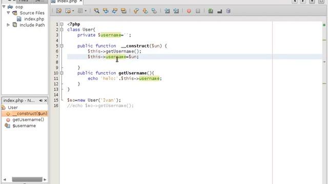This screenshot has width=328, height=184.
Task: Click the Uncomment toolbar icon
Action: [x=219, y=11]
